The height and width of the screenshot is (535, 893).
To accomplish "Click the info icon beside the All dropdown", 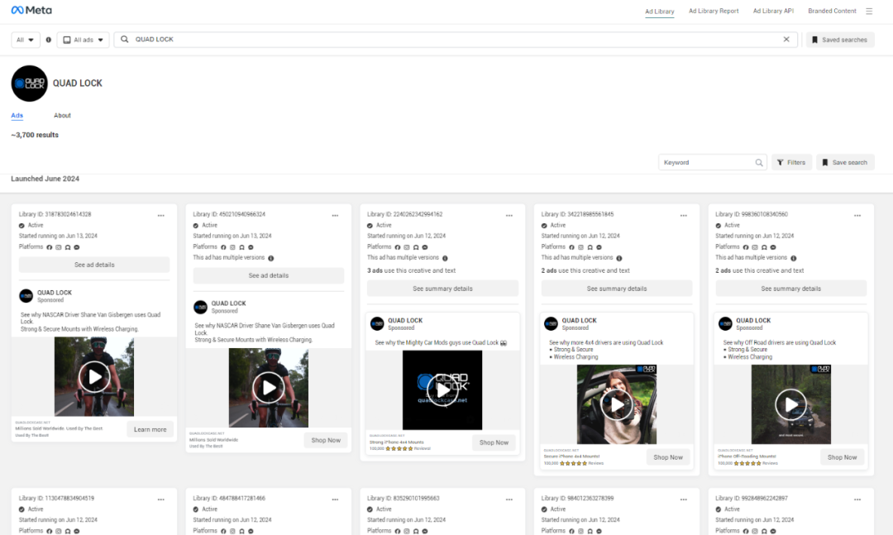I will (49, 40).
